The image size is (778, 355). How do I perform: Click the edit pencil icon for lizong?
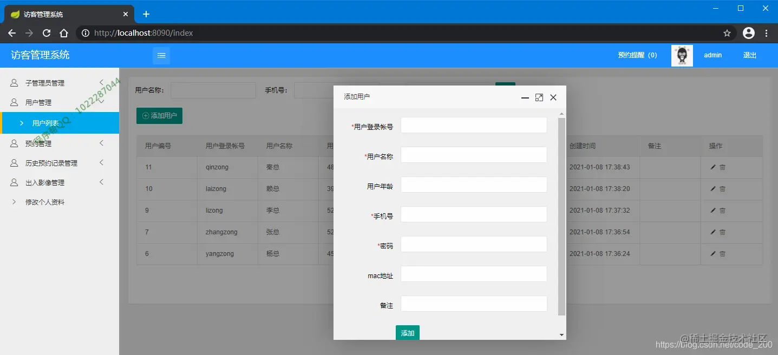712,211
